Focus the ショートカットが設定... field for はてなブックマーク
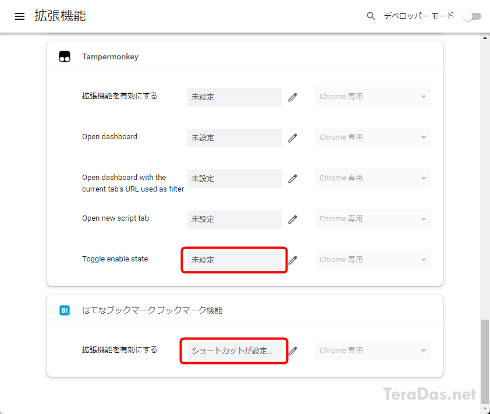 (x=235, y=351)
